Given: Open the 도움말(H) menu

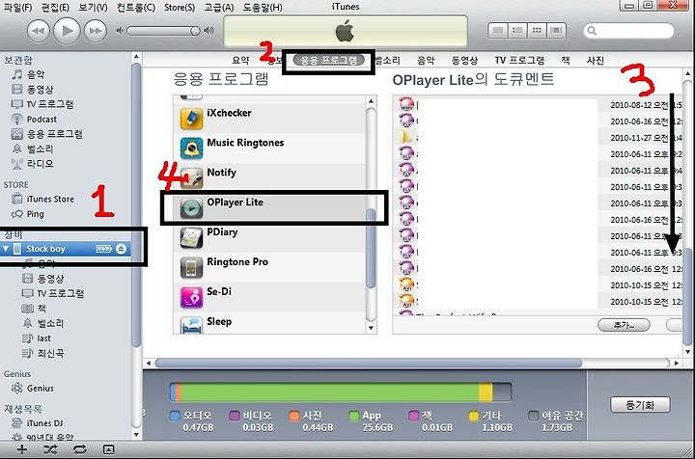Looking at the screenshot, I should tap(263, 7).
